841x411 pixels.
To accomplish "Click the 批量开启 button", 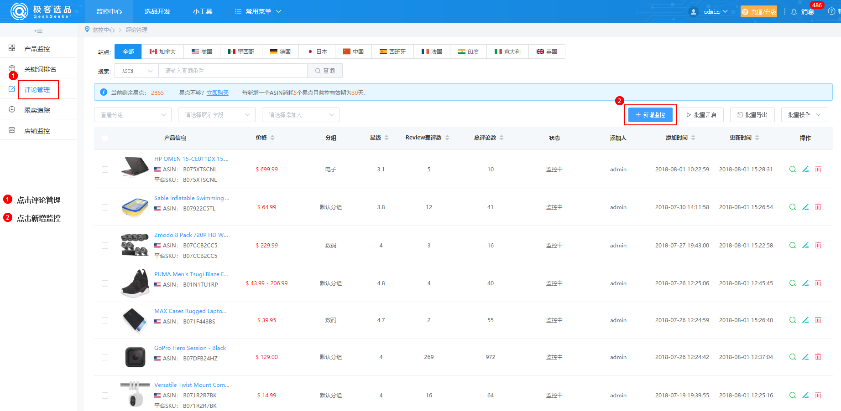I will tap(701, 115).
